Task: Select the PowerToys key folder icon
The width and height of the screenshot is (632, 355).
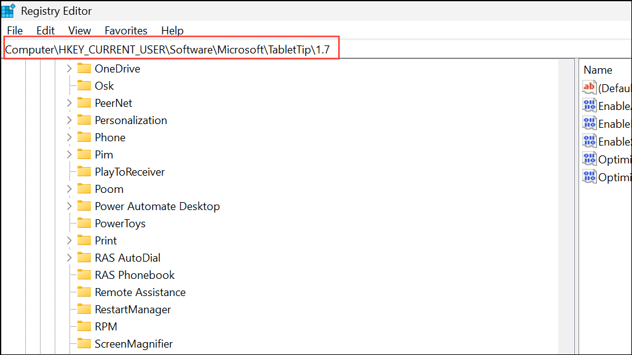Action: pos(84,224)
